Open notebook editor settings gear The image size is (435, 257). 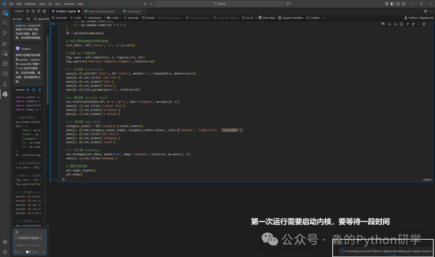425,11
